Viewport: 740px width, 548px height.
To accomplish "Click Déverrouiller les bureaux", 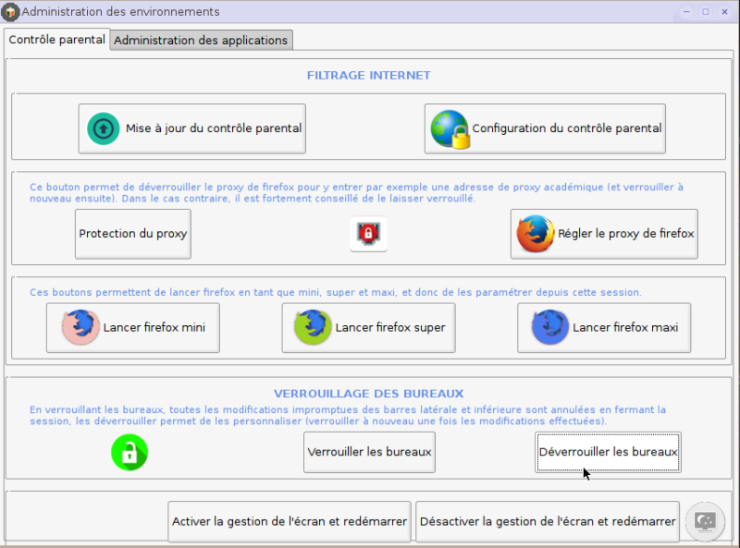I will click(608, 452).
